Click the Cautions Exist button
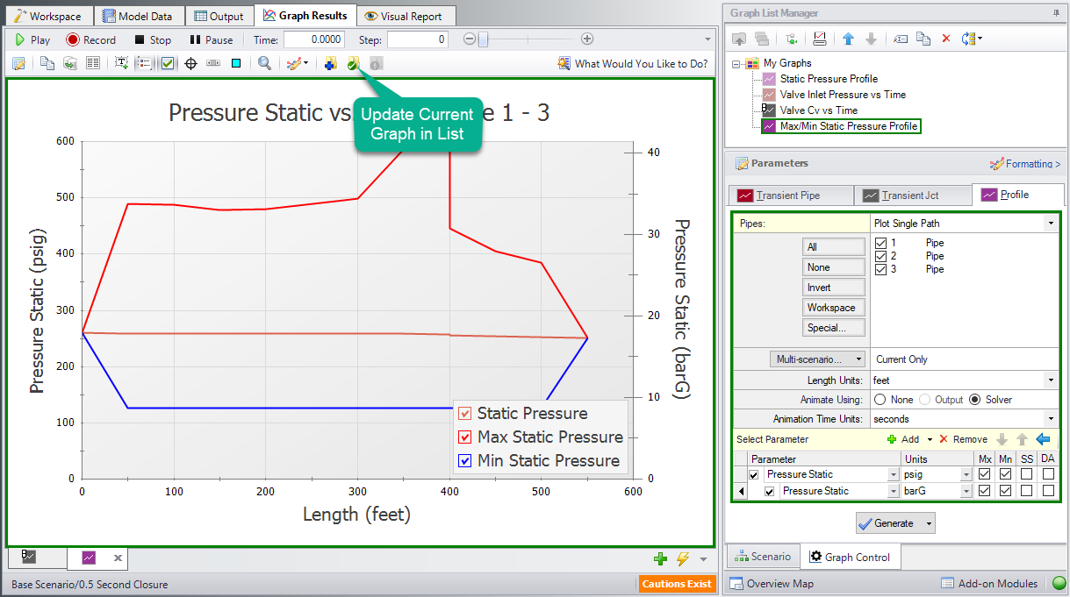This screenshot has height=597, width=1070. tap(677, 584)
